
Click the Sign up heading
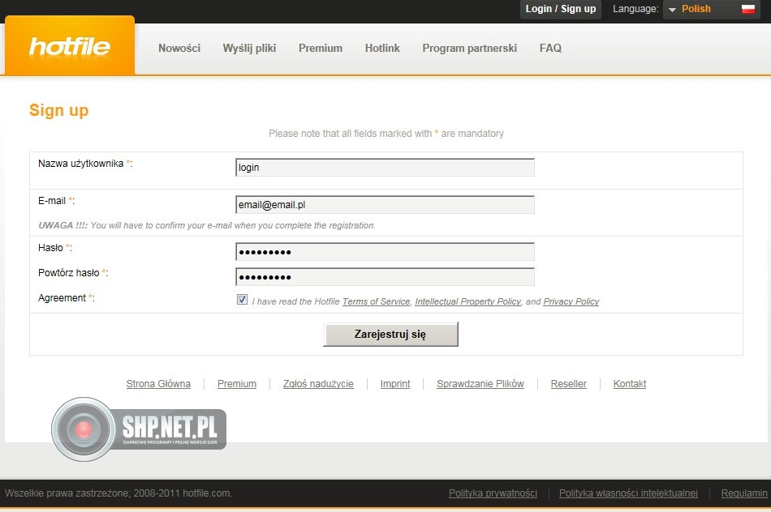point(59,110)
